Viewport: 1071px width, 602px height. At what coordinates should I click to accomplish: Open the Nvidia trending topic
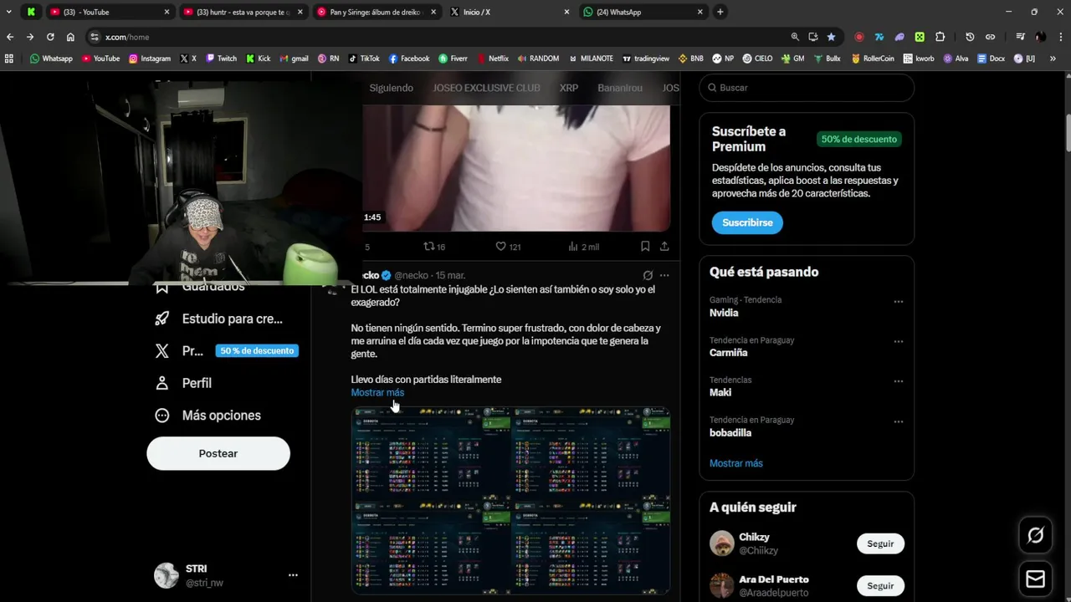coord(724,313)
